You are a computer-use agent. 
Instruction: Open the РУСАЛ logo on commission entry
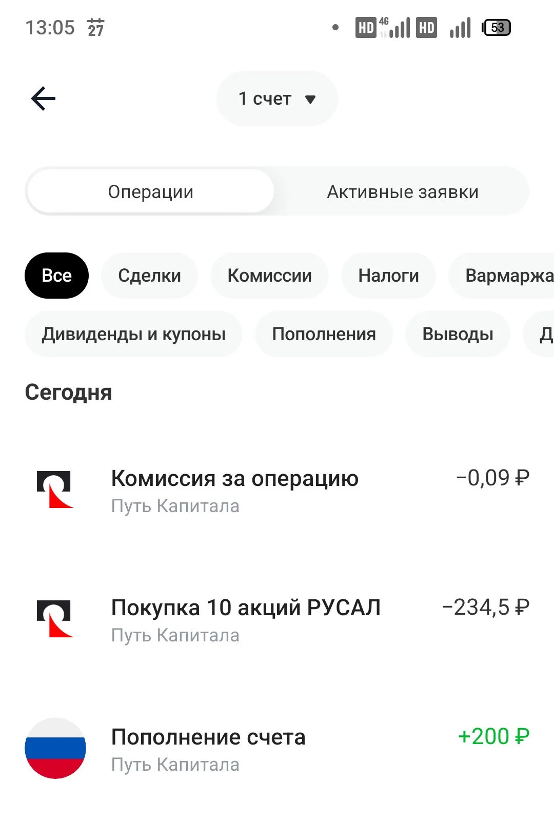[55, 490]
